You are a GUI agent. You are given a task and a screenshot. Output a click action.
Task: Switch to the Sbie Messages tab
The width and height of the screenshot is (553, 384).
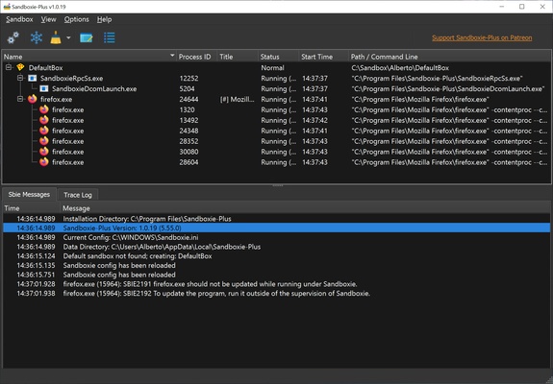(29, 194)
